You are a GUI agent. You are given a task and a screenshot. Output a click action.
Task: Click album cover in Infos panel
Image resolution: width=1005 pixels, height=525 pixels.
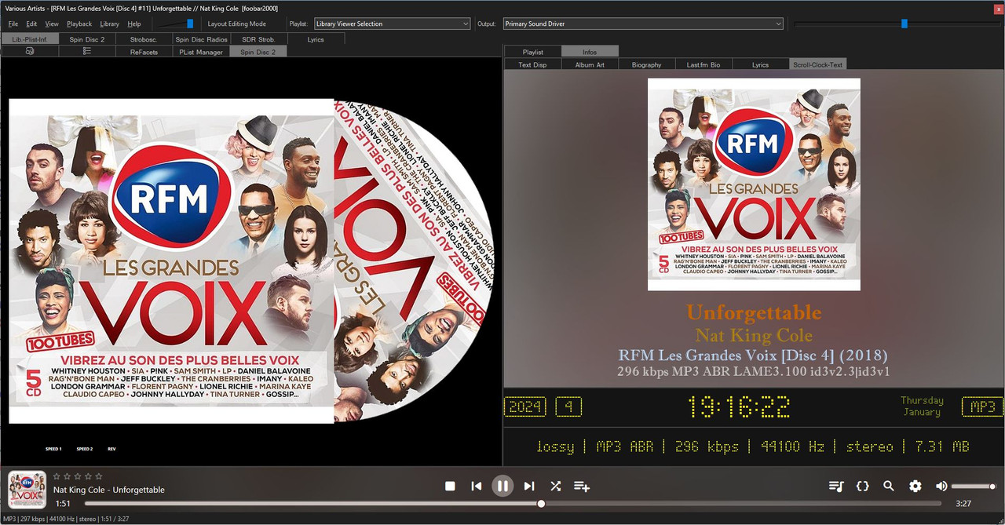754,184
